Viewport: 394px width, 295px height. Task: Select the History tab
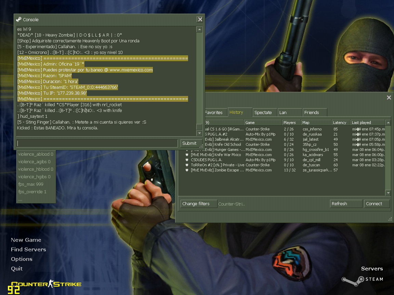point(240,112)
